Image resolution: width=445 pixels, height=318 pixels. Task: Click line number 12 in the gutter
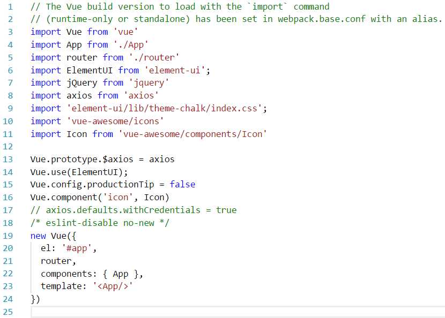point(8,147)
